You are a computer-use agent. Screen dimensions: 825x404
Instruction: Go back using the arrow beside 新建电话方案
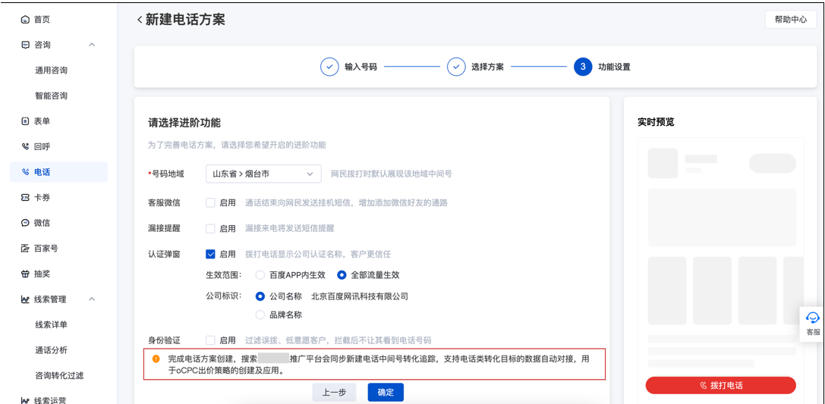(140, 20)
